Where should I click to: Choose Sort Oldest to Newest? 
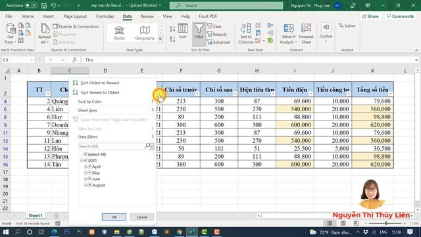99,83
